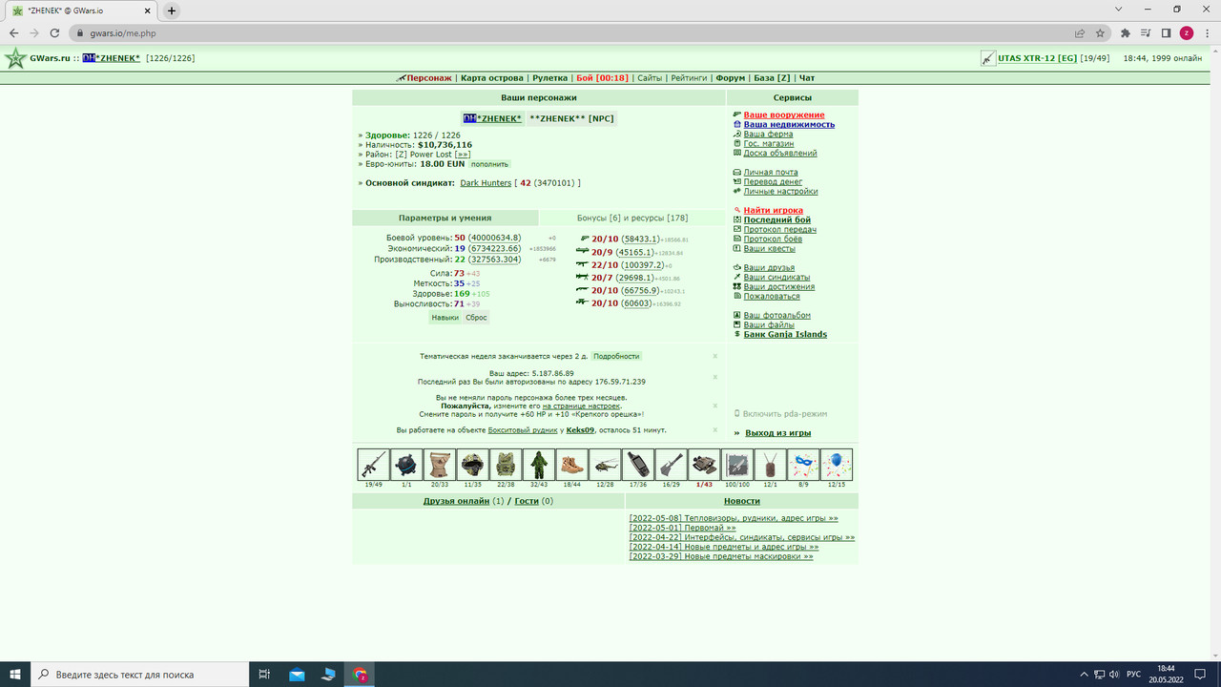Open a new Chrome tab
Screen dimensions: 1221x687
[x=172, y=10]
